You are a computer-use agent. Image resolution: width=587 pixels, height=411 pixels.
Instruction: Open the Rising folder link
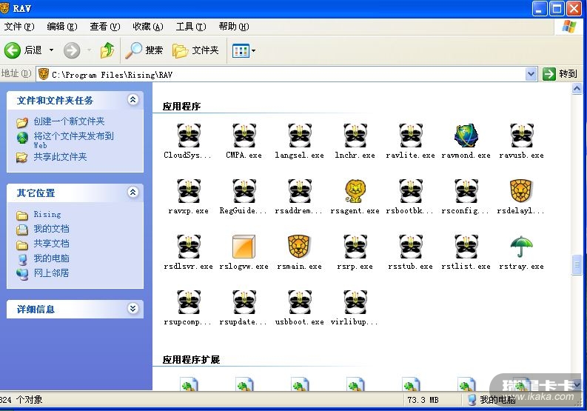pos(47,214)
